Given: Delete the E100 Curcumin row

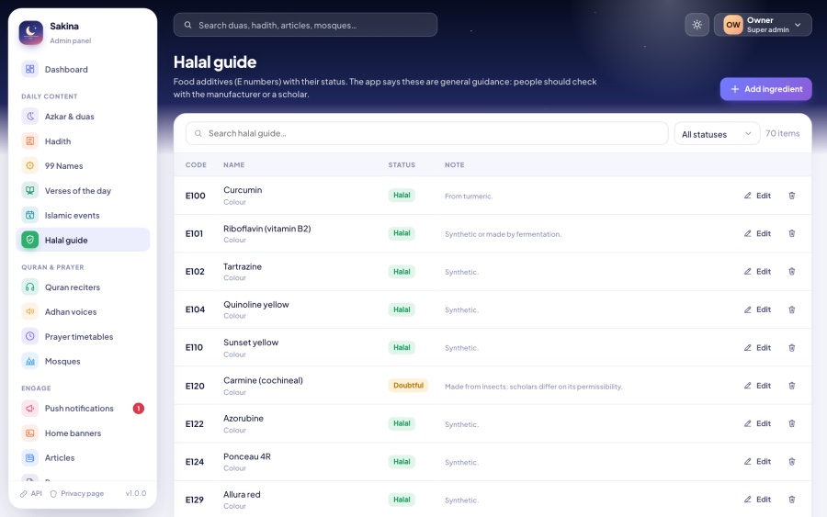Looking at the screenshot, I should tap(792, 196).
